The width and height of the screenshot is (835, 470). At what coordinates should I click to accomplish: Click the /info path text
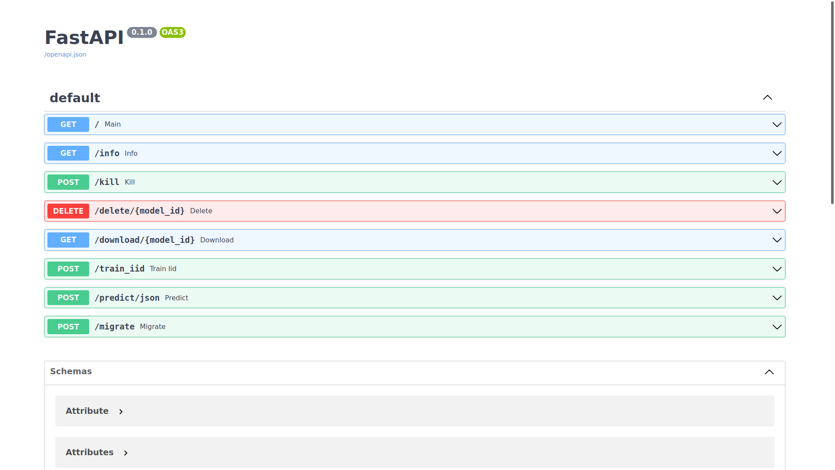[107, 153]
